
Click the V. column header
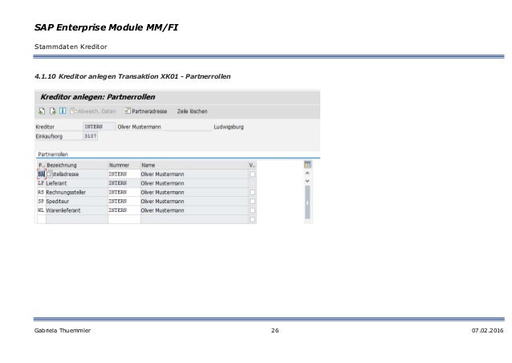click(x=252, y=165)
